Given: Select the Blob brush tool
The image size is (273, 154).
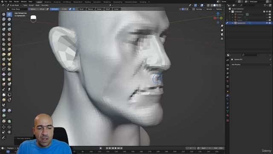Looking at the screenshot, I should 9,30.
